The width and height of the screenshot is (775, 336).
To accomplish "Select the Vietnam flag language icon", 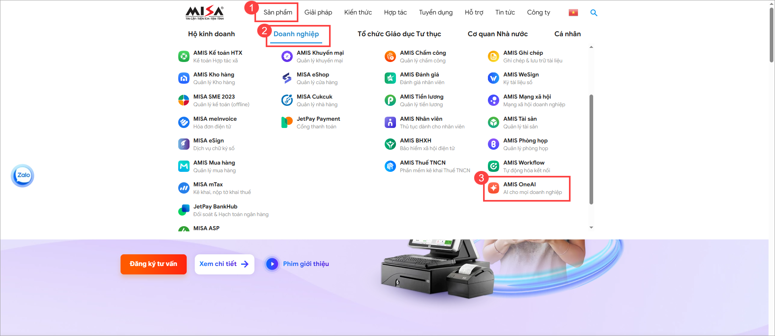I will [x=573, y=12].
